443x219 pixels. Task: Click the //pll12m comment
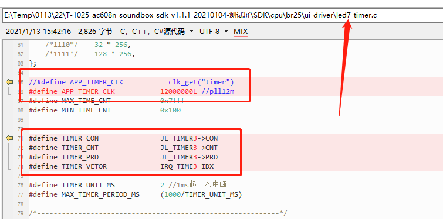(x=218, y=91)
